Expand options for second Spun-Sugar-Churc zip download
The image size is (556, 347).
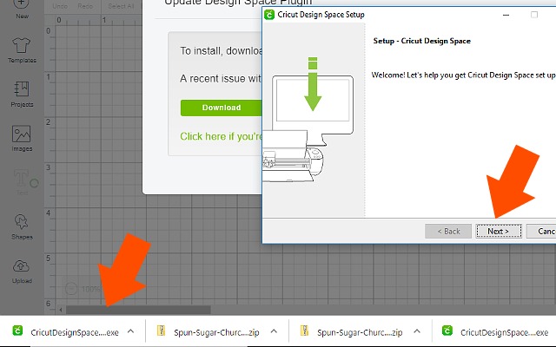click(417, 331)
